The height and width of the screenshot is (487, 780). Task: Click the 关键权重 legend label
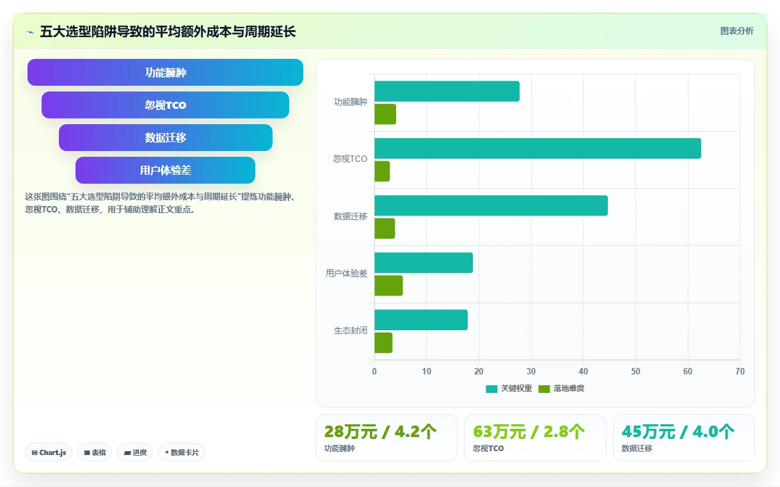point(516,388)
